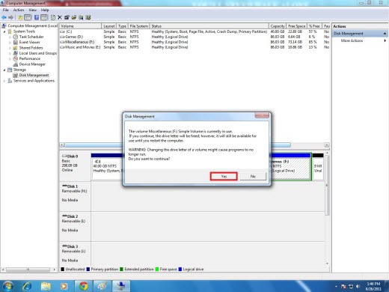Open the Action menu
This screenshot has height=292, width=389.
19,10
